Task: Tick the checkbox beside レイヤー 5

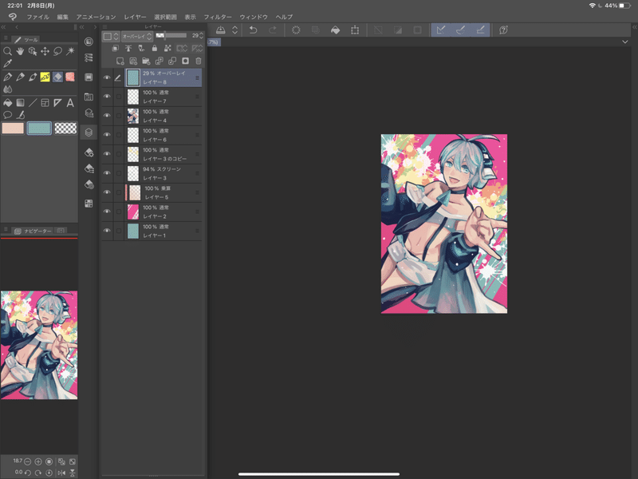Action: point(118,192)
